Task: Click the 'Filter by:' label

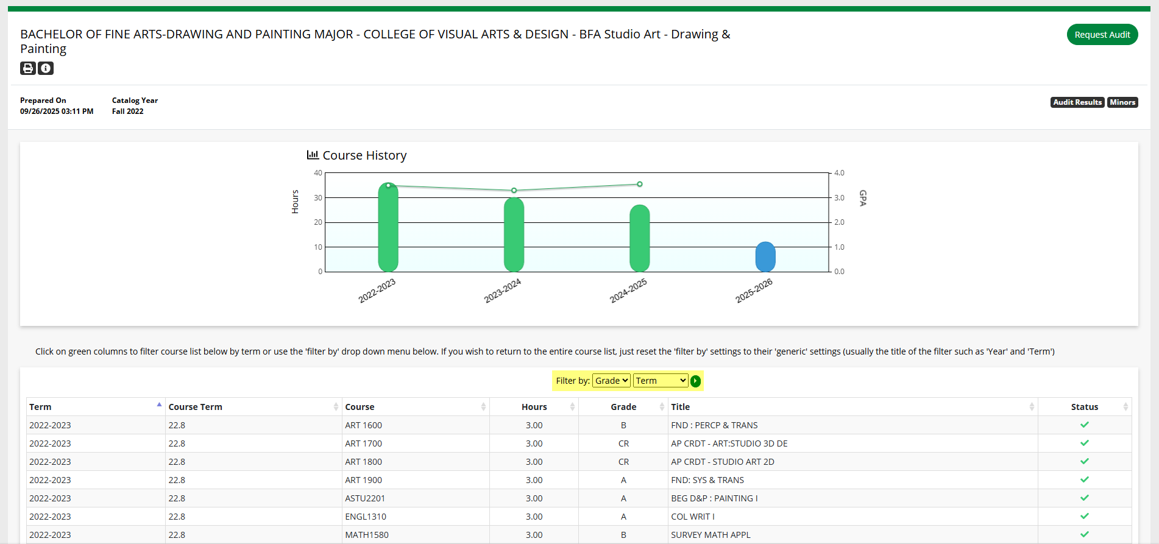Action: (573, 381)
